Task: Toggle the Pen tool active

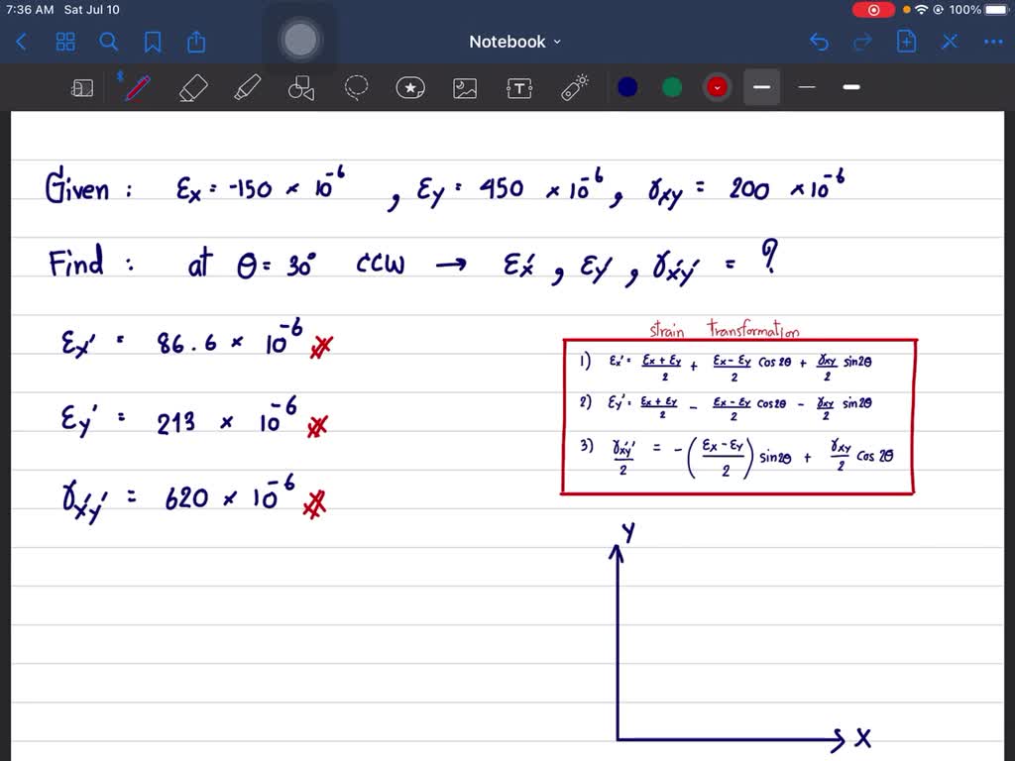Action: (x=137, y=87)
